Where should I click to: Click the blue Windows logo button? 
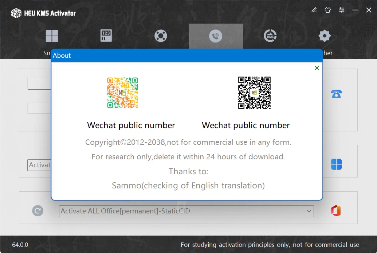click(336, 164)
